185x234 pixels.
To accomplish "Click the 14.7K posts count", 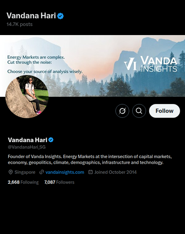I will pos(19,24).
